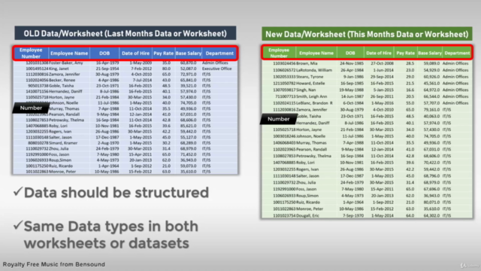Select Rogers, Ivan in new table
Image resolution: width=481 pixels, height=271 pixels.
pos(307,169)
